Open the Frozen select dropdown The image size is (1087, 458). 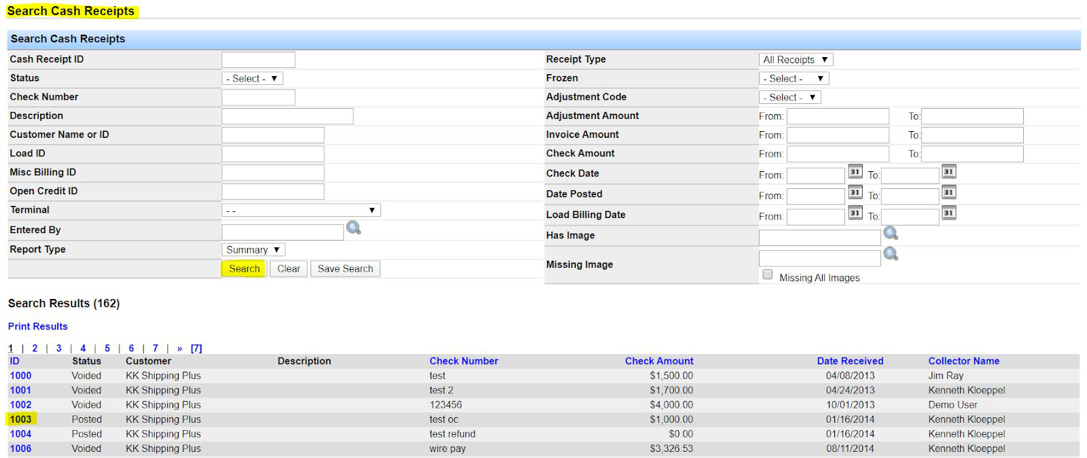[794, 79]
